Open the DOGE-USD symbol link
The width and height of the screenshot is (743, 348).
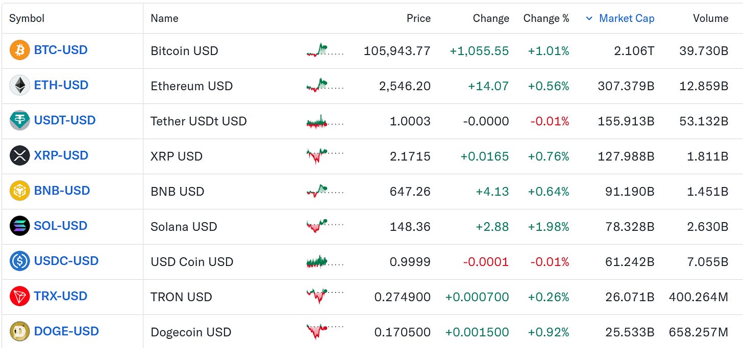pos(66,331)
